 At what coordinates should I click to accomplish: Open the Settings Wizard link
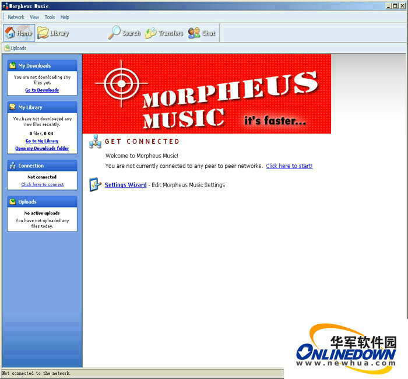pyautogui.click(x=125, y=185)
